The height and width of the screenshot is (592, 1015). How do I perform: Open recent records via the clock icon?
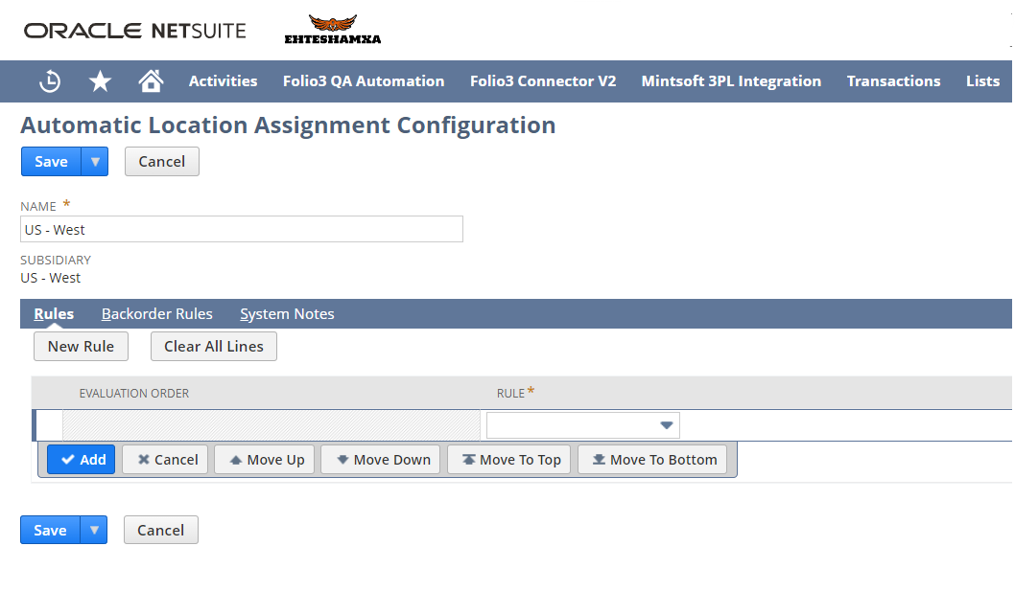tap(49, 81)
